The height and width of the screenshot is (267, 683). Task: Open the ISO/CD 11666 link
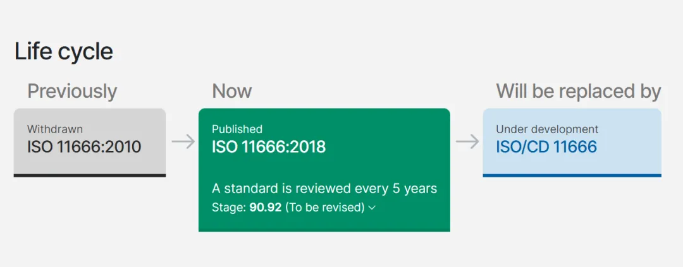pos(546,147)
